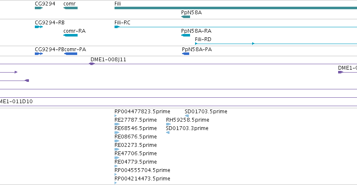Click the RH59258.5prime EST label

click(x=187, y=120)
